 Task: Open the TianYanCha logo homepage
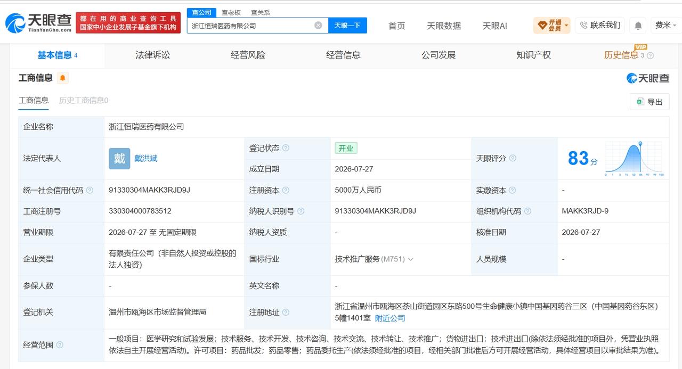click(38, 23)
